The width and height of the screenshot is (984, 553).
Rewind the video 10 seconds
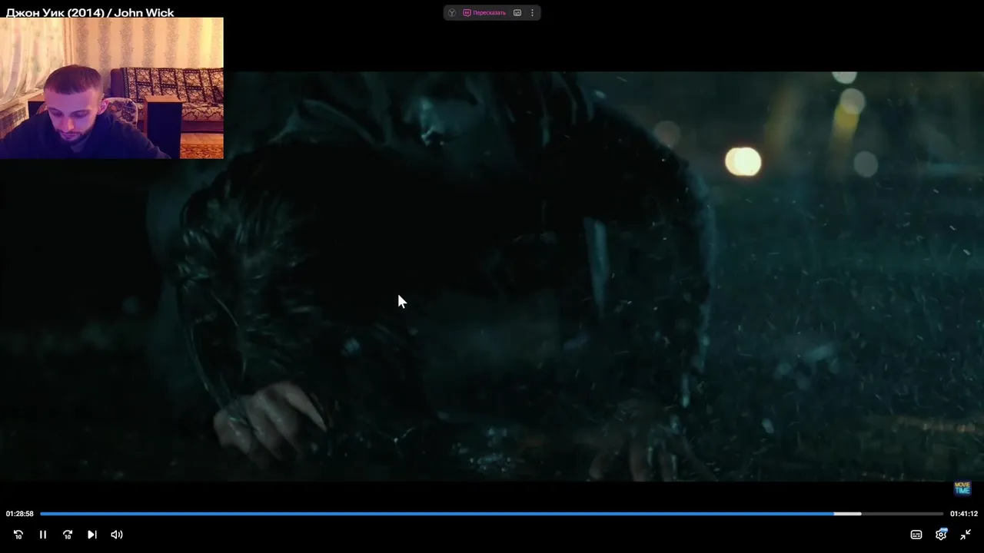coord(18,535)
